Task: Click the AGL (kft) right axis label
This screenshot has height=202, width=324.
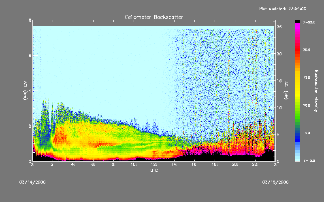Action: pyautogui.click(x=286, y=90)
